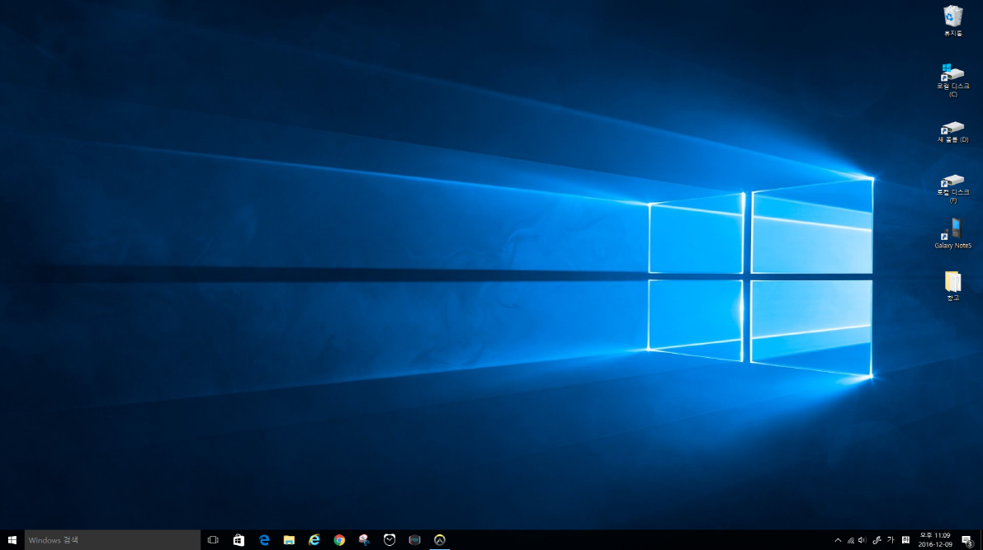This screenshot has width=983, height=550.
Task: Open Task View from the taskbar
Action: (213, 540)
